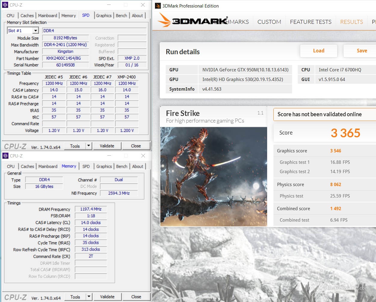Click Manufacturer field Kingston
This screenshot has height=302, width=376.
click(66, 51)
